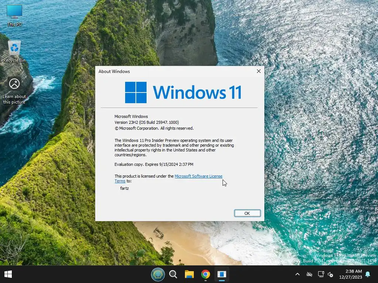Image resolution: width=378 pixels, height=283 pixels.
Task: Launch Google Chrome from the taskbar
Action: click(205, 274)
